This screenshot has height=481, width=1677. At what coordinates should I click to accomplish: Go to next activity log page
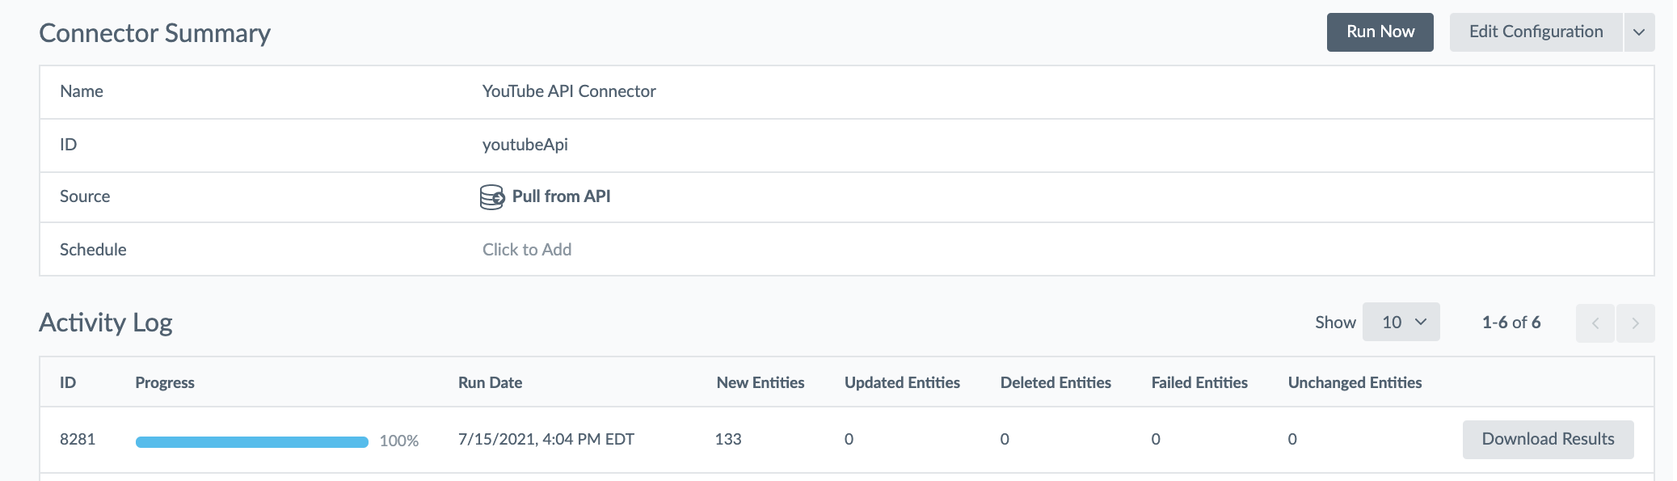coord(1635,323)
